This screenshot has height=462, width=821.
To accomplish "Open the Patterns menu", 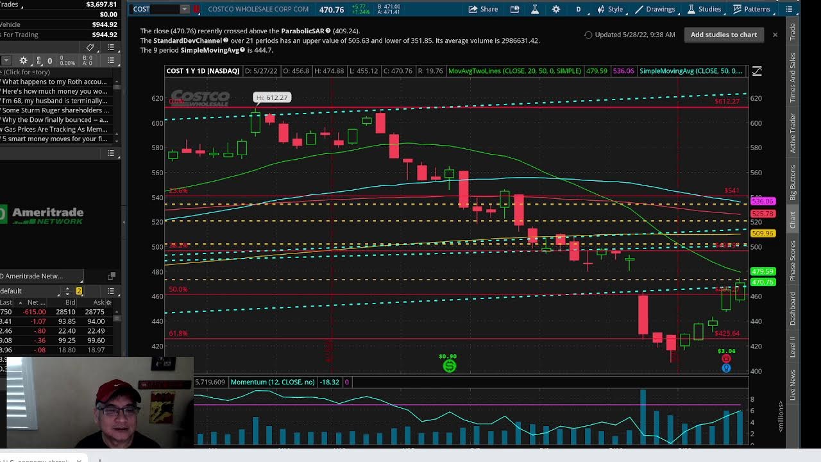I will point(752,9).
